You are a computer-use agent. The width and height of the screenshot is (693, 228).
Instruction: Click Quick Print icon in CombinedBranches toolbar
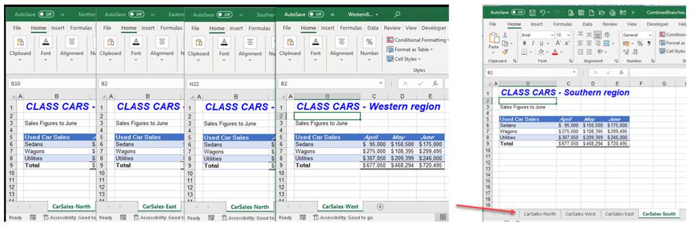point(612,13)
